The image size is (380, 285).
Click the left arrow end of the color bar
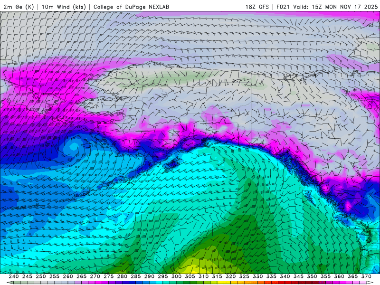9,283
